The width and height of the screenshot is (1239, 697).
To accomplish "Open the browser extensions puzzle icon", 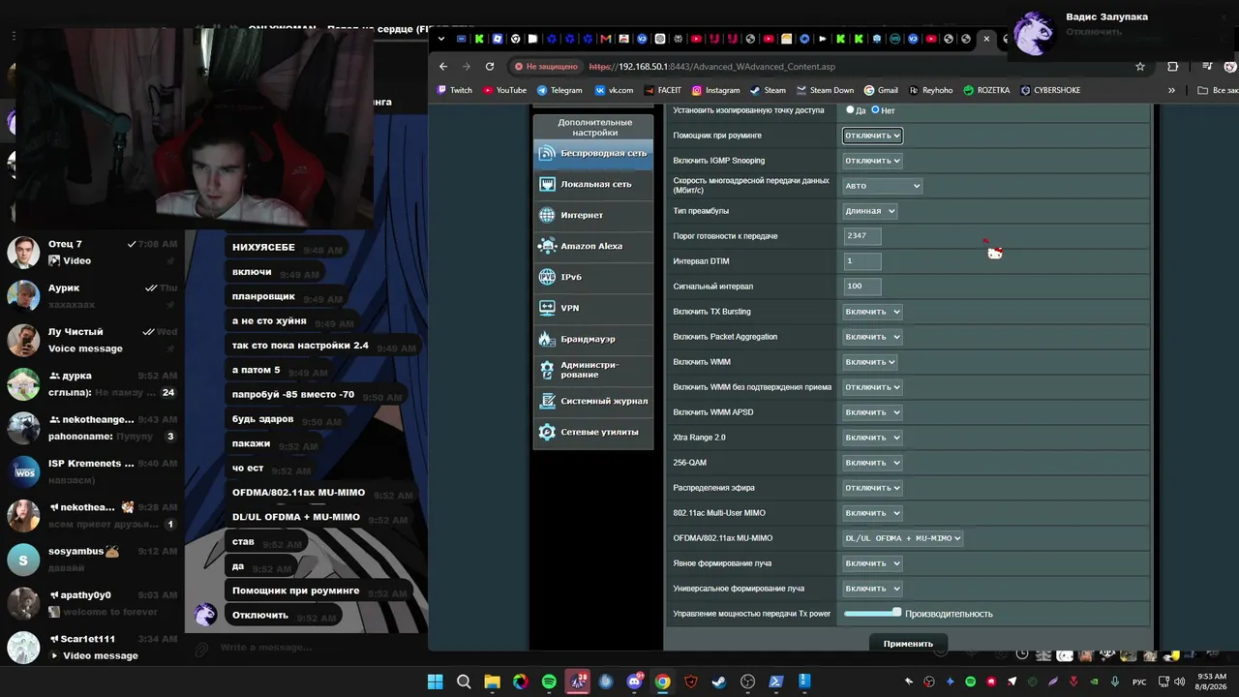I will pyautogui.click(x=1173, y=66).
